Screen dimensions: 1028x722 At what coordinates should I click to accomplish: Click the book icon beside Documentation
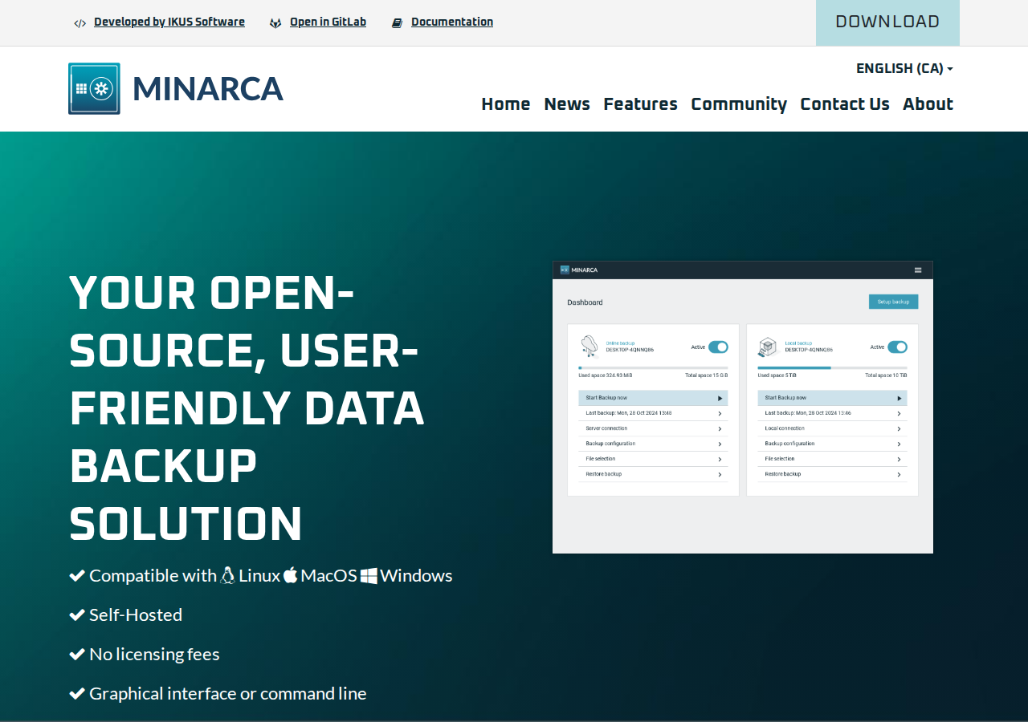tap(397, 23)
